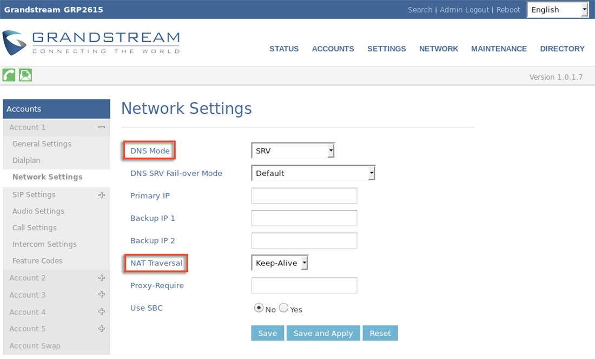Open Intercom Settings in the sidebar

pyautogui.click(x=44, y=244)
